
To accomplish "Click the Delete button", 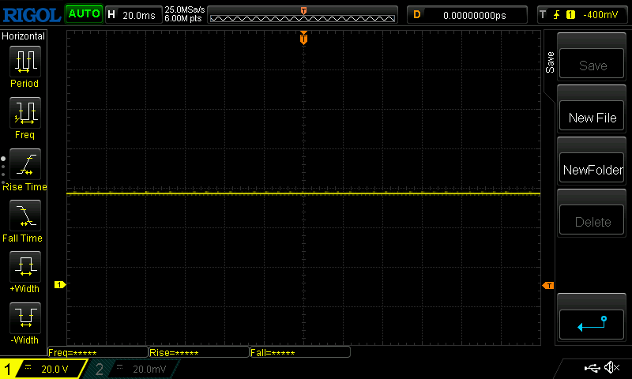I will coord(592,220).
